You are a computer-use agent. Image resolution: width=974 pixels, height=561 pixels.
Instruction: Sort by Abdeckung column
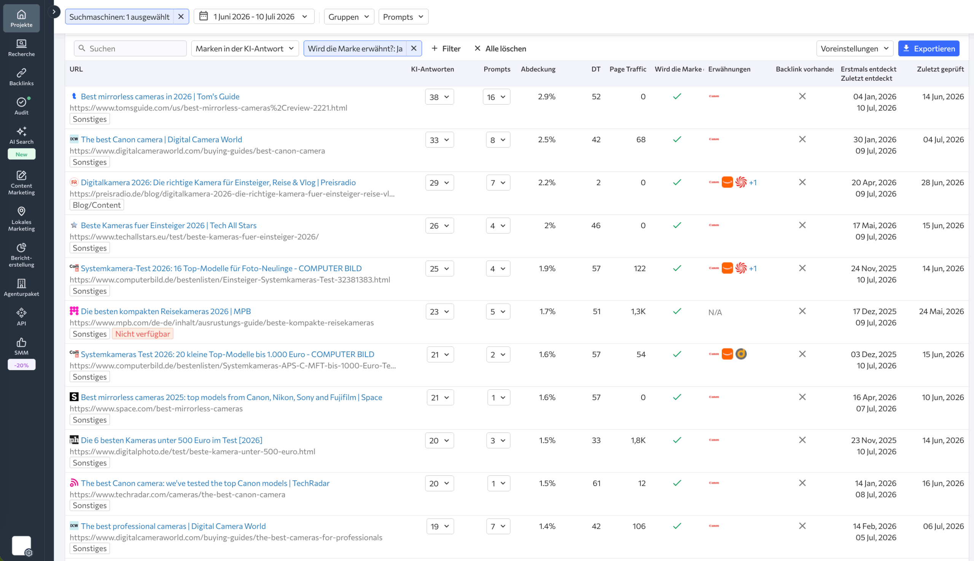538,69
